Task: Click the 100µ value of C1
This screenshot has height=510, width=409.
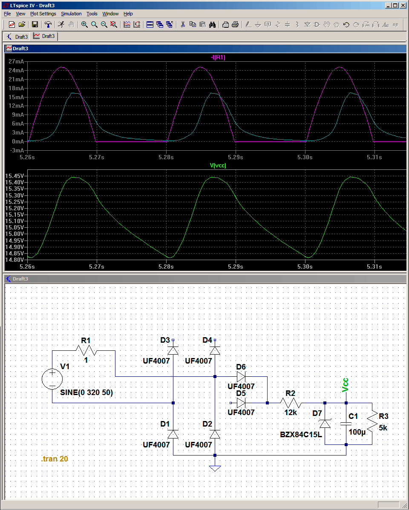Action: pos(357,432)
